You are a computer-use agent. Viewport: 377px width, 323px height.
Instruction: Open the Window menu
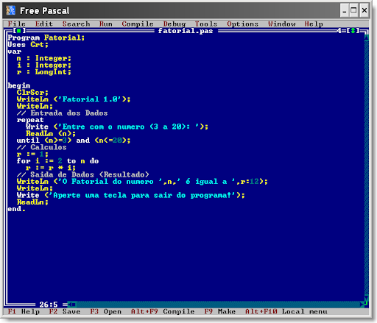coord(282,24)
